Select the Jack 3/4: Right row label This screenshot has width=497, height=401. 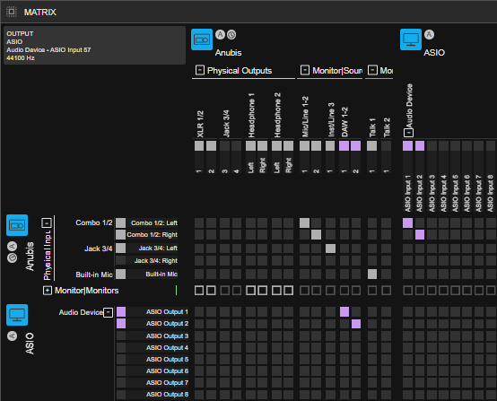point(155,261)
